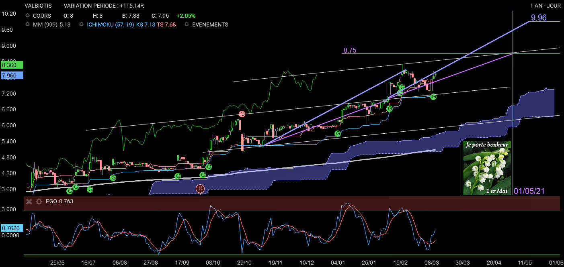Image resolution: width=564 pixels, height=267 pixels.
Task: Click the high value H: 8
Action: tap(98, 16)
